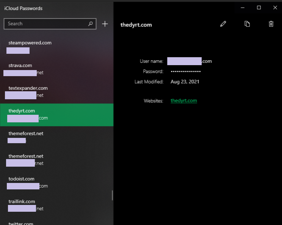
Task: Open the thedyrt.com website link
Action: (x=183, y=101)
